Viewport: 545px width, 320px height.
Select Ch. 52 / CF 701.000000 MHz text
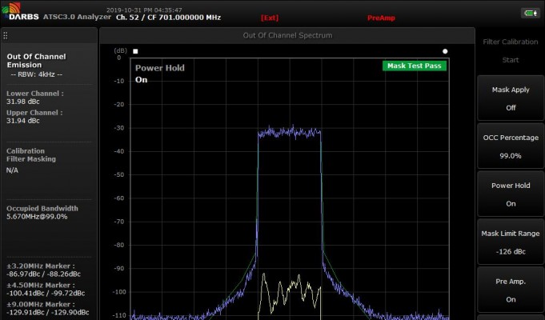click(x=168, y=18)
